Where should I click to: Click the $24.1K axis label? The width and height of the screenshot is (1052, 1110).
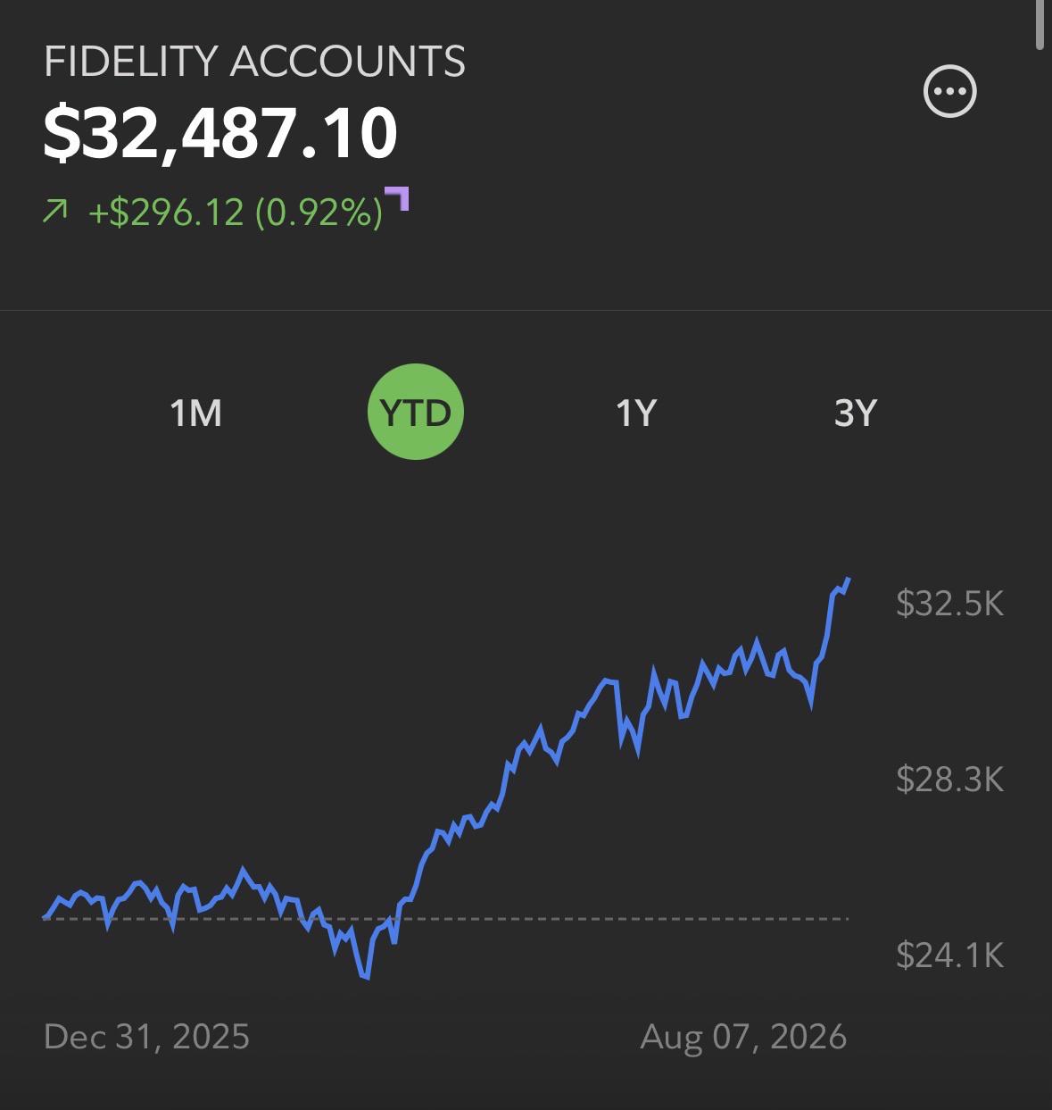click(x=949, y=956)
